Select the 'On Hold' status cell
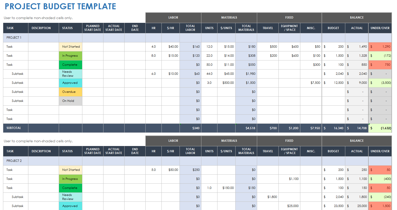 pos(71,101)
